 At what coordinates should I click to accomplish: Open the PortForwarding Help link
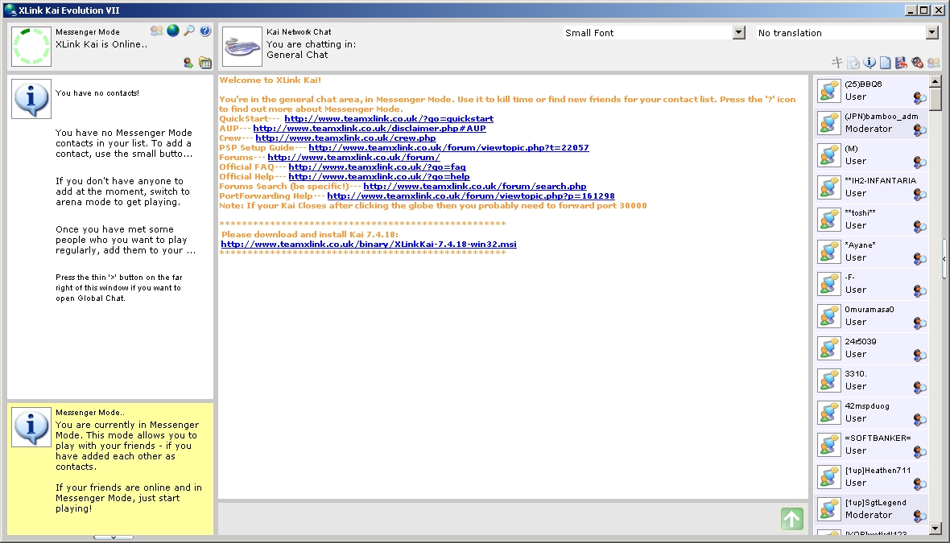(x=471, y=196)
